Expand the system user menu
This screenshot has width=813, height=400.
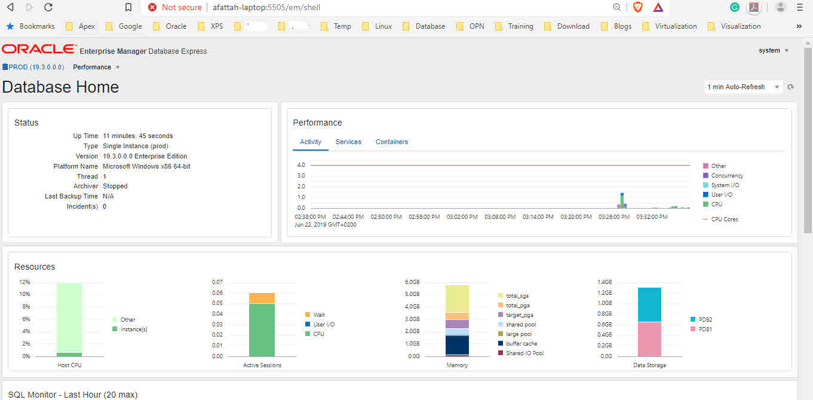click(774, 51)
